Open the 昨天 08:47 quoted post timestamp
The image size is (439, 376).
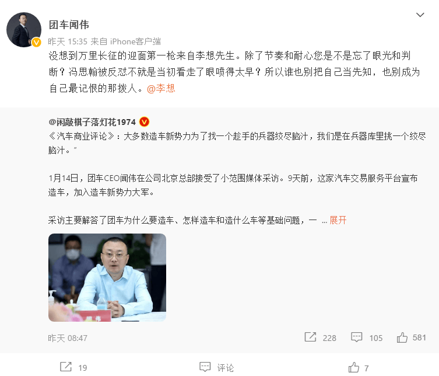(x=68, y=338)
